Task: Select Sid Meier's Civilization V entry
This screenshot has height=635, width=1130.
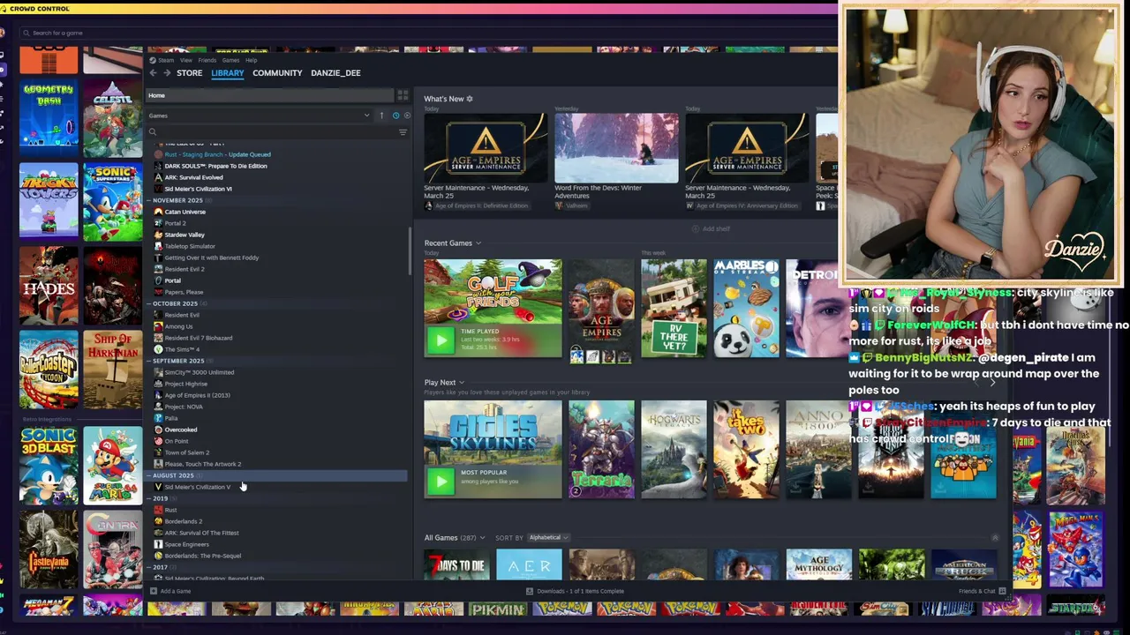Action: coord(197,487)
